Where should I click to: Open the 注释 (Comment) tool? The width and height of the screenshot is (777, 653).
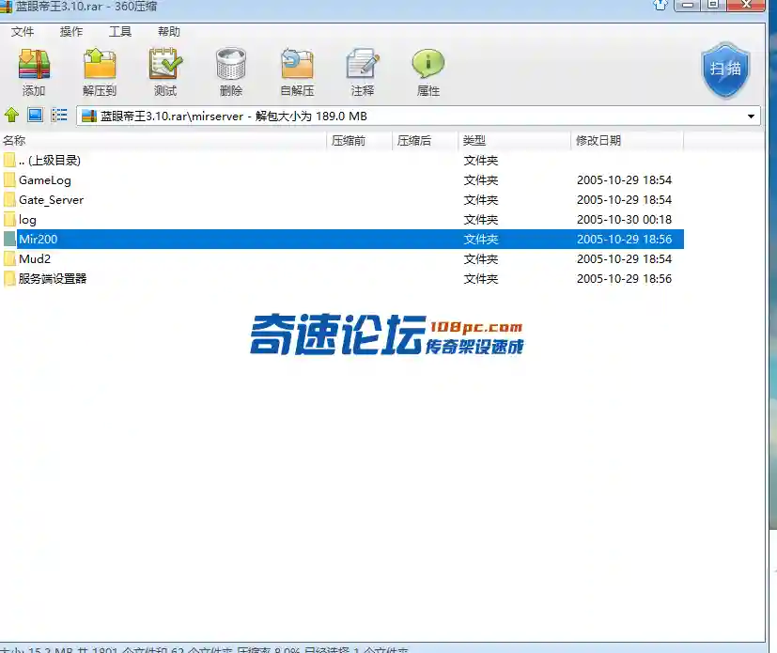[363, 64]
